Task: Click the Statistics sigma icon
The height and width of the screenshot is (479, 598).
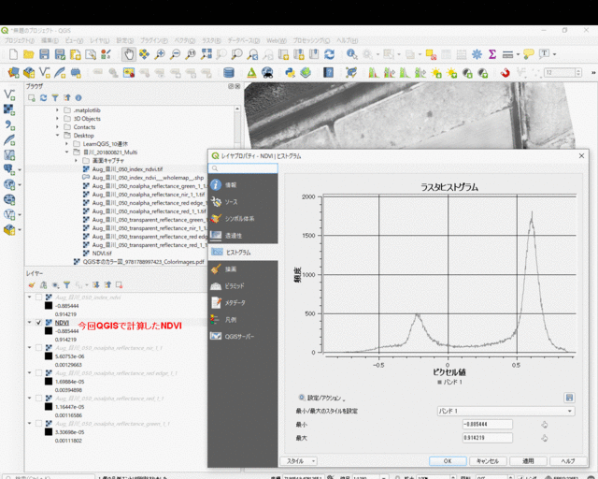Action: coord(492,54)
